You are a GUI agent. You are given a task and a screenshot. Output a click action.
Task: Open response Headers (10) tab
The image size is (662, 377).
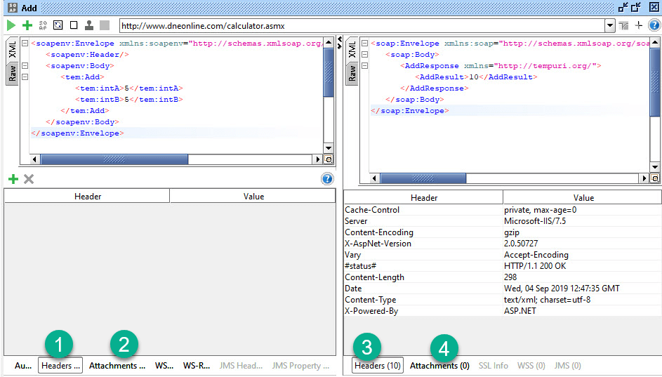click(x=378, y=366)
